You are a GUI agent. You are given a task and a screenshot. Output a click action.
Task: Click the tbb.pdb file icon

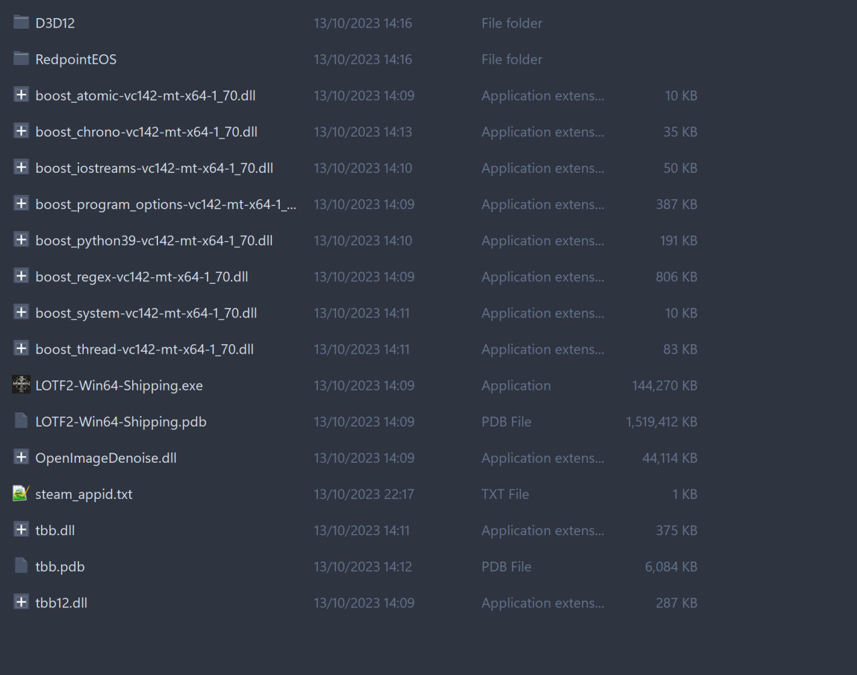point(21,566)
